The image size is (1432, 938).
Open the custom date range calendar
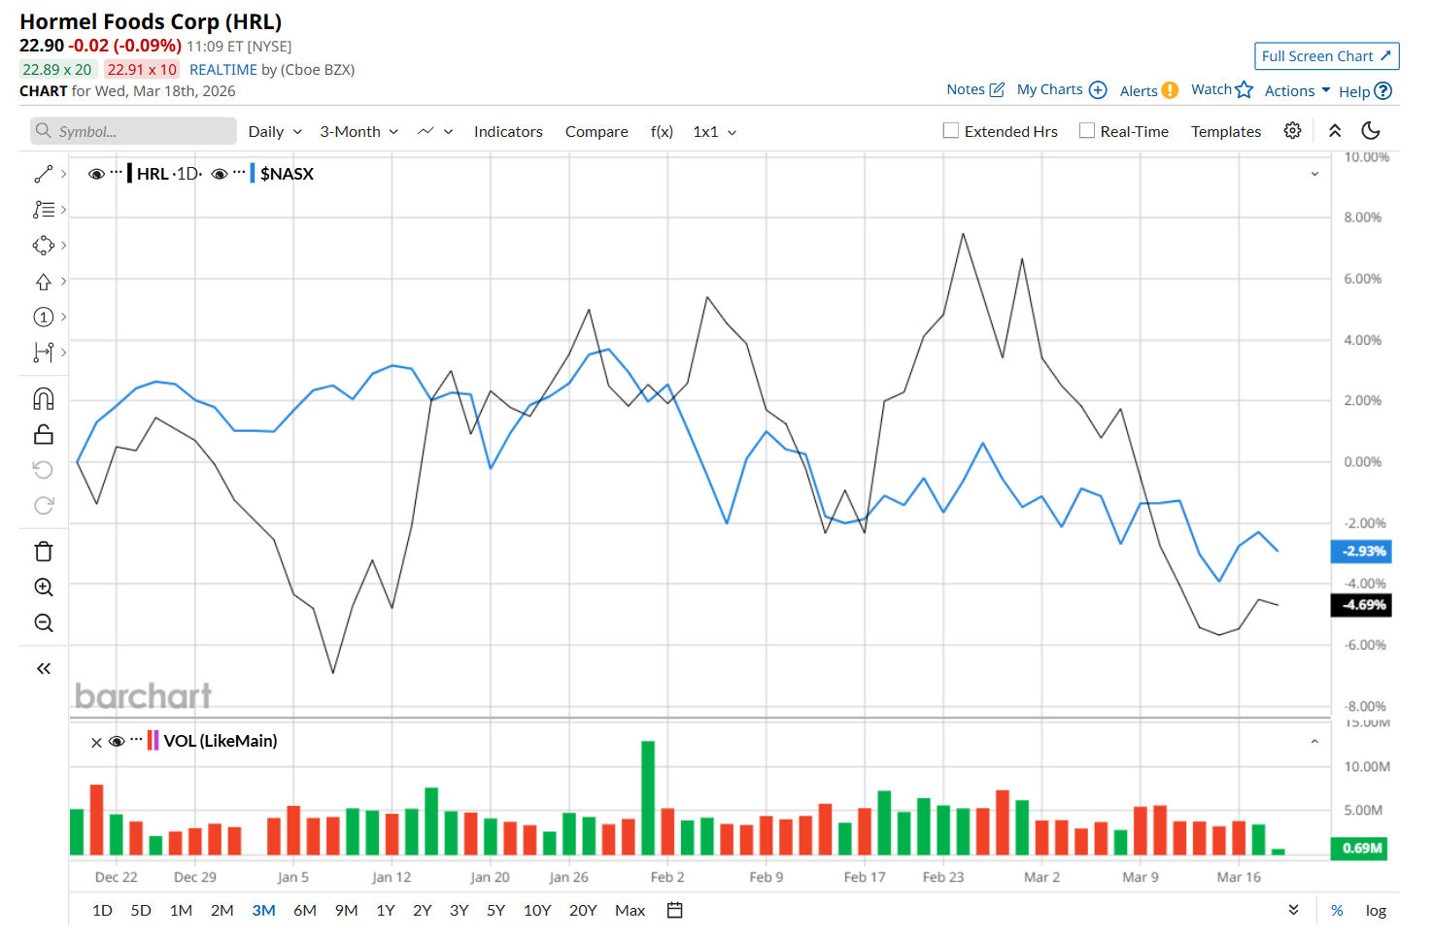click(675, 910)
